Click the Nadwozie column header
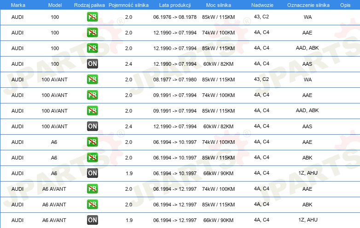This screenshot has height=228, width=360. tap(262, 5)
